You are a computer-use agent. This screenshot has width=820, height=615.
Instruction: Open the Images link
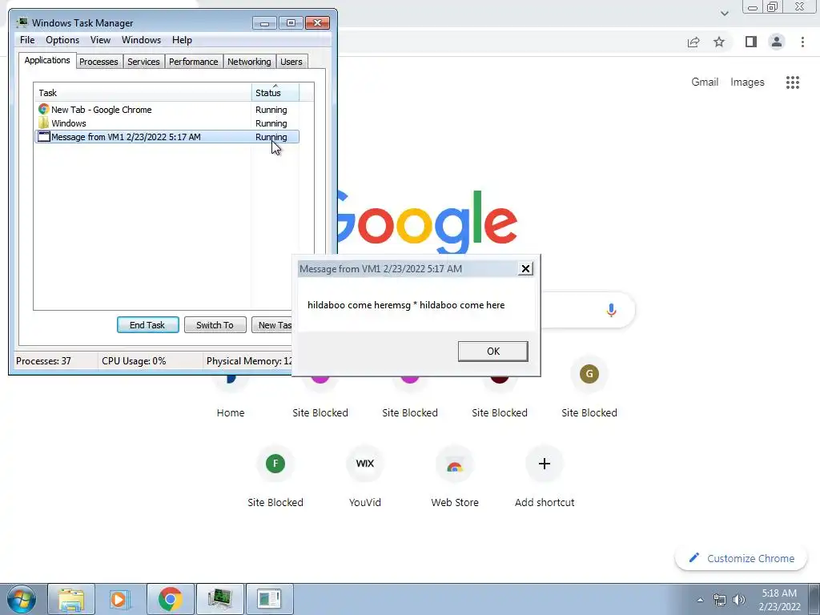pyautogui.click(x=747, y=82)
